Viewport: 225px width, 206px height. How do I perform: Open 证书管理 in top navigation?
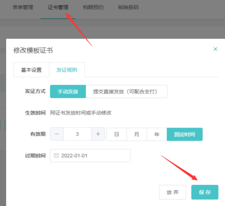pos(58,8)
